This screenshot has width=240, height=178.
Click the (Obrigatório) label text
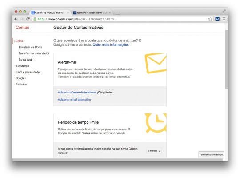pos(105,93)
